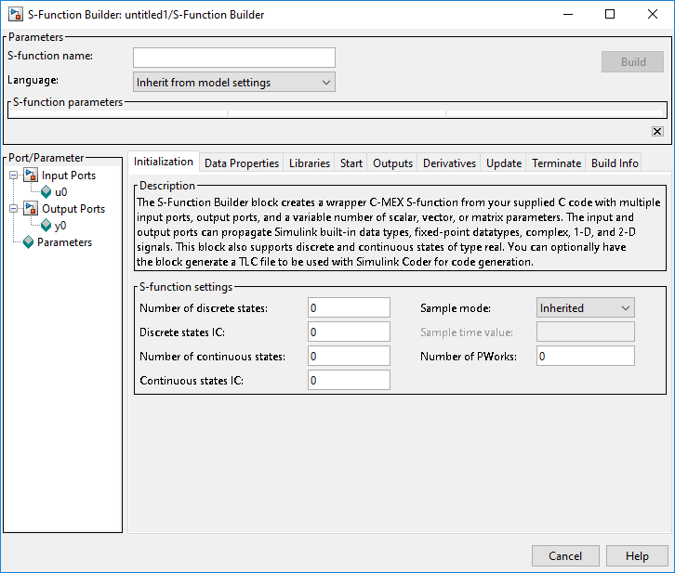Click the Number of continuous states field
This screenshot has height=573, width=675.
click(350, 356)
